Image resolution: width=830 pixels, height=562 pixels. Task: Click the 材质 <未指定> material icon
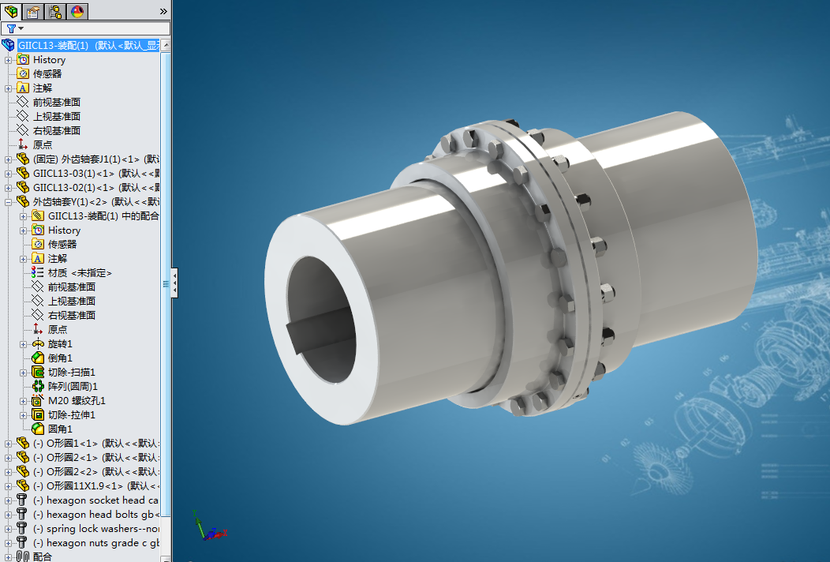[38, 272]
